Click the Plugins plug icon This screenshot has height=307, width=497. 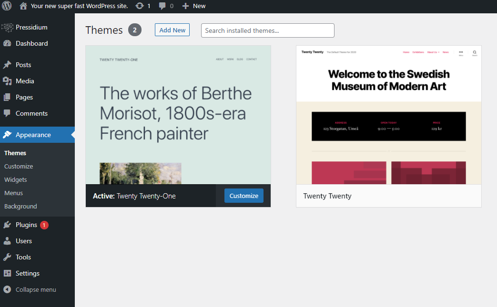[7, 225]
